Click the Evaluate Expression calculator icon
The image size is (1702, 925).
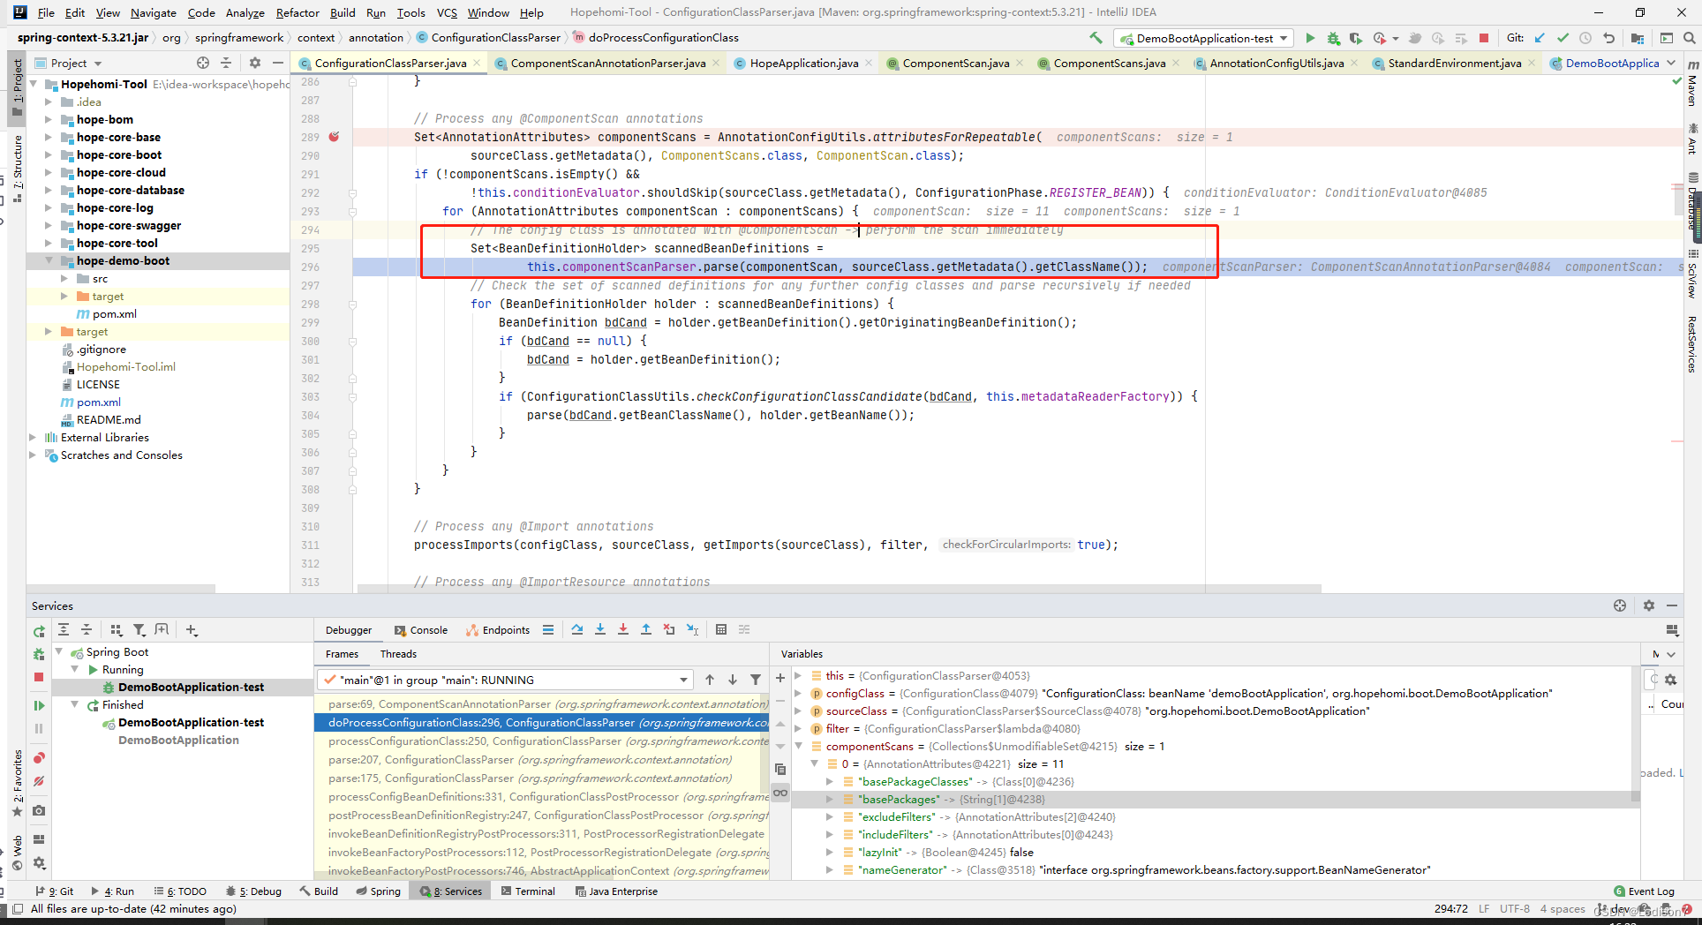point(721,629)
